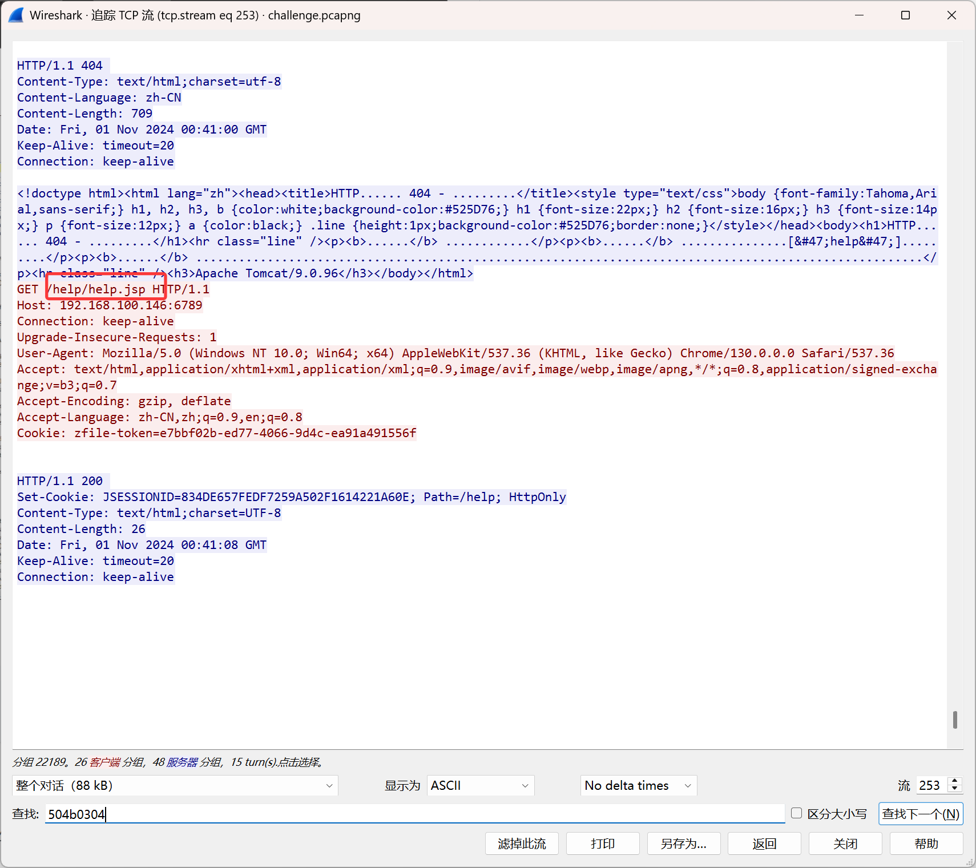Click the 打印 print button
The width and height of the screenshot is (976, 868).
pyautogui.click(x=603, y=843)
